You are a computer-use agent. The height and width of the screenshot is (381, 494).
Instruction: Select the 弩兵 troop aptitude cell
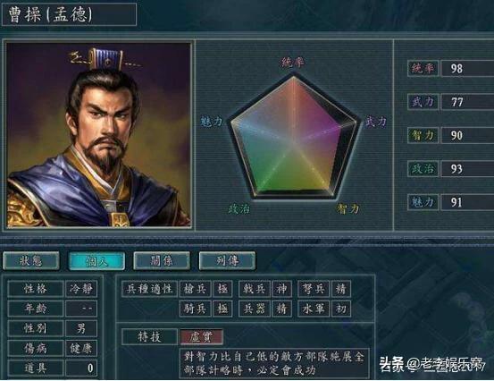(314, 289)
